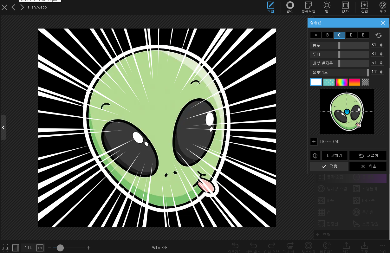Choose the teal dotted pattern swatch

[329, 82]
